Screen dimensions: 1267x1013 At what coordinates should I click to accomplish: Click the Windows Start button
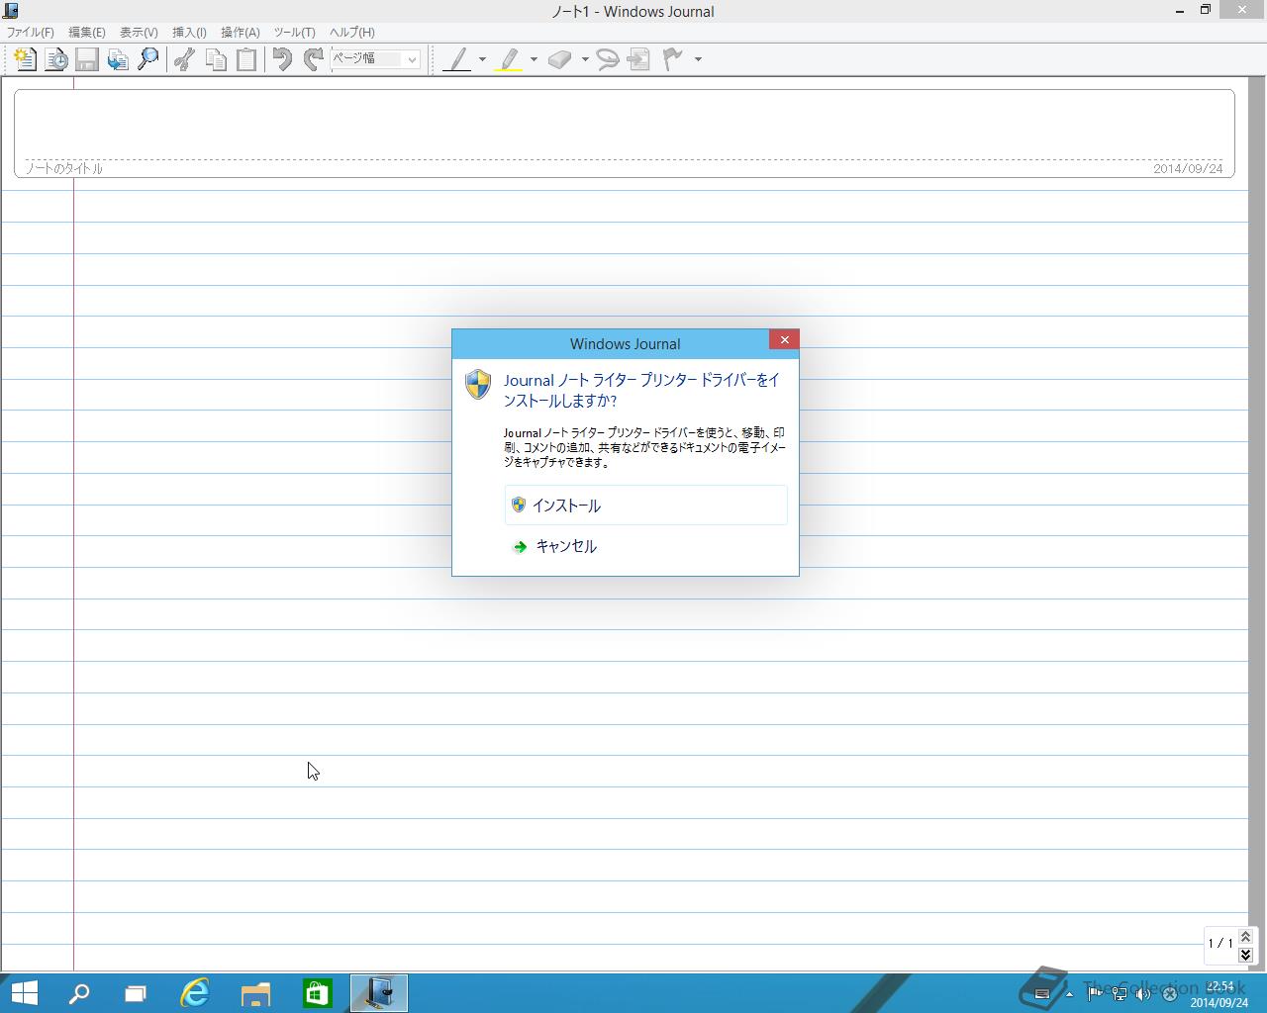pos(24,993)
